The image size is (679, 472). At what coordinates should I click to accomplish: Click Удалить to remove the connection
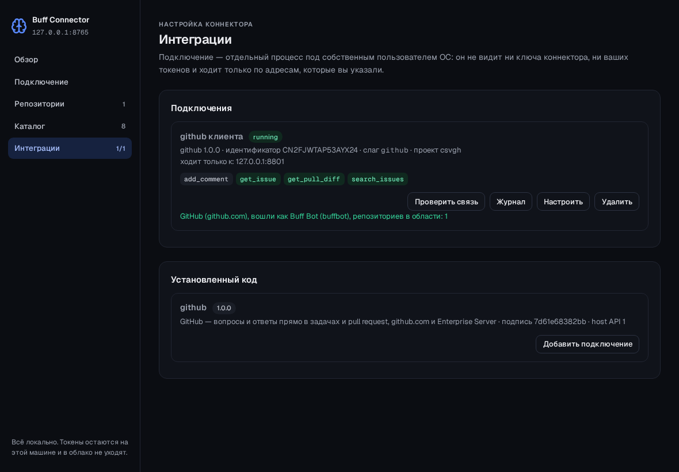click(x=617, y=202)
